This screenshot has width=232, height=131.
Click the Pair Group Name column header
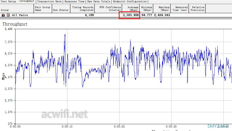click(x=43, y=9)
